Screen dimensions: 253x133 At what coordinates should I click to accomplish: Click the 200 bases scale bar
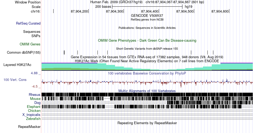[147, 7]
